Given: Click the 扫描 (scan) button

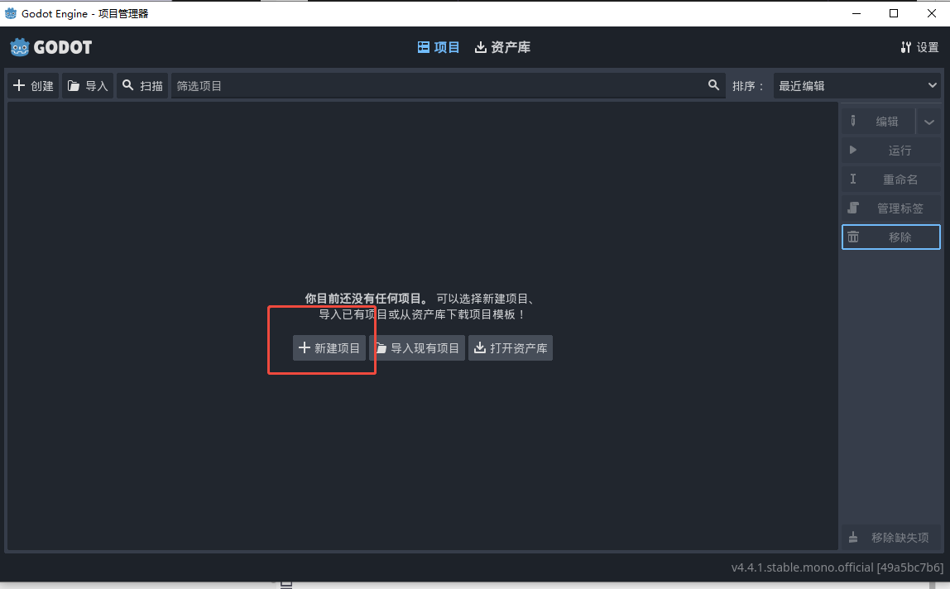Looking at the screenshot, I should [142, 85].
